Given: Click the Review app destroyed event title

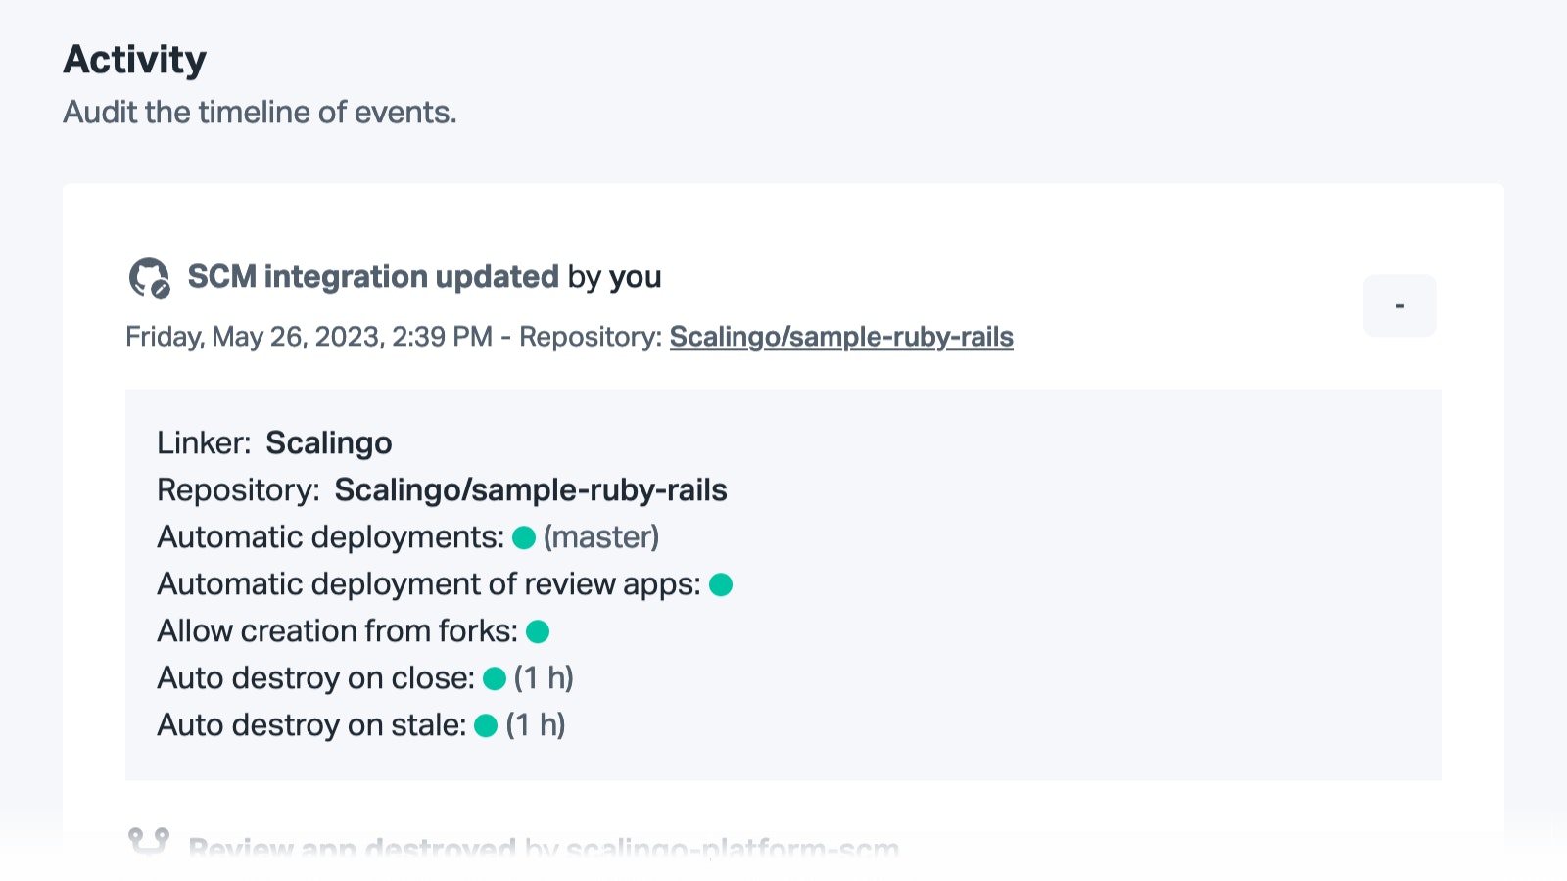Looking at the screenshot, I should pos(352,848).
